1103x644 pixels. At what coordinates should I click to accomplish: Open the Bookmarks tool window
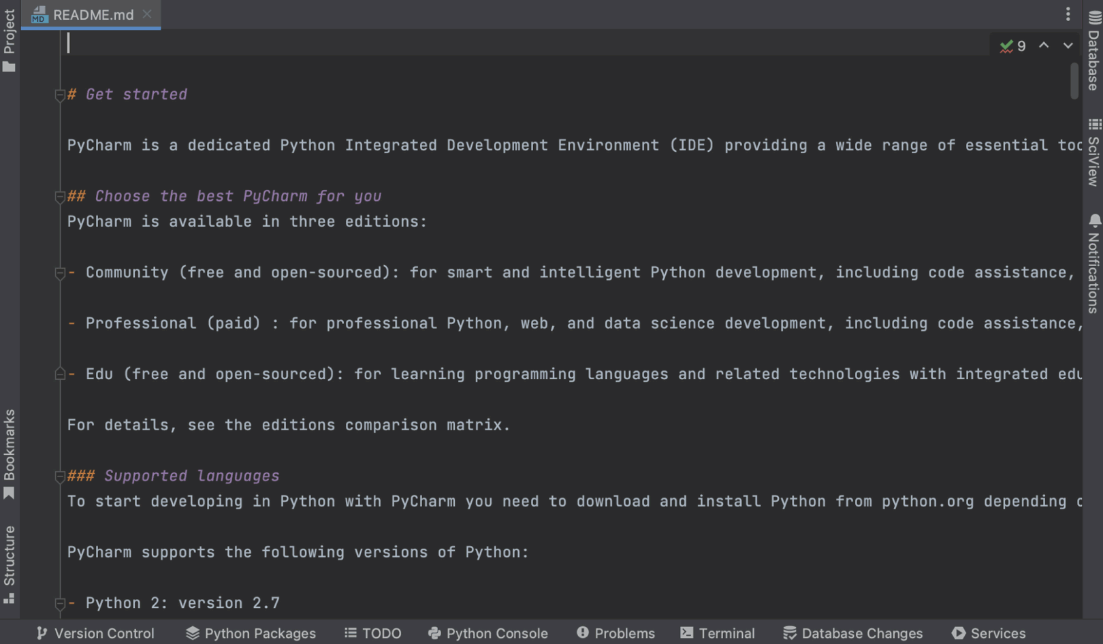click(9, 454)
